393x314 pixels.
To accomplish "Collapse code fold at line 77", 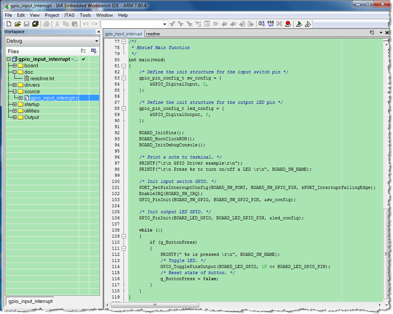I will pos(124,42).
